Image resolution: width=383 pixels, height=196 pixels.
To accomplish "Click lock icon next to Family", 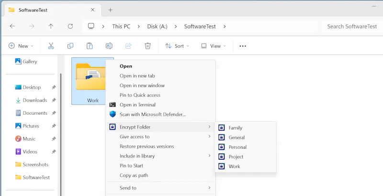I will point(221,128).
